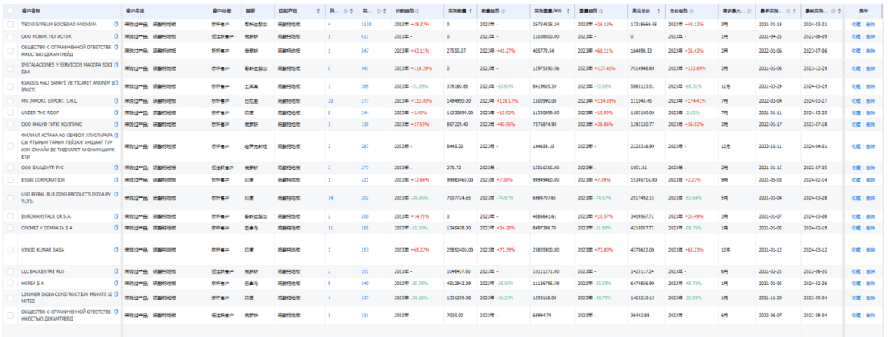The width and height of the screenshot is (890, 337).
Task: Check the ООО НОВИК ЛОГИСТИК row checkbox
Action: 10,36
